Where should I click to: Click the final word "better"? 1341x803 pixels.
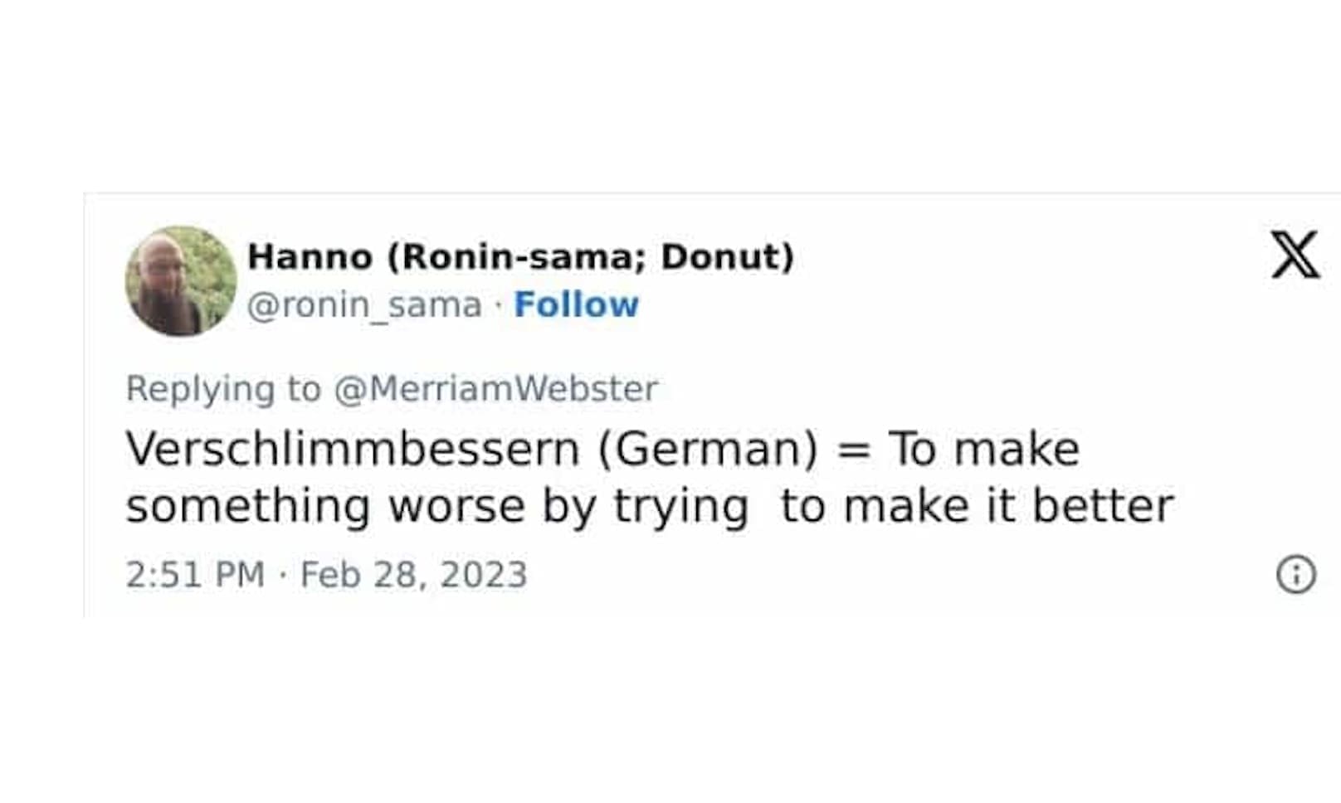coord(1103,506)
